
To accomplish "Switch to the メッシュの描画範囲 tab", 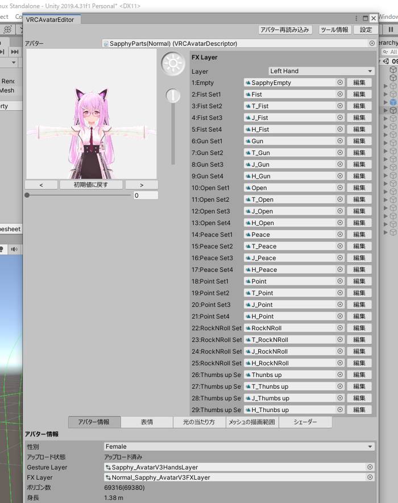I will click(252, 422).
